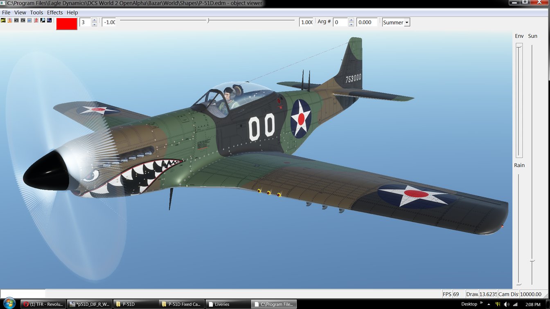
Task: Click the red running figure toolbar icon
Action: (x=36, y=20)
